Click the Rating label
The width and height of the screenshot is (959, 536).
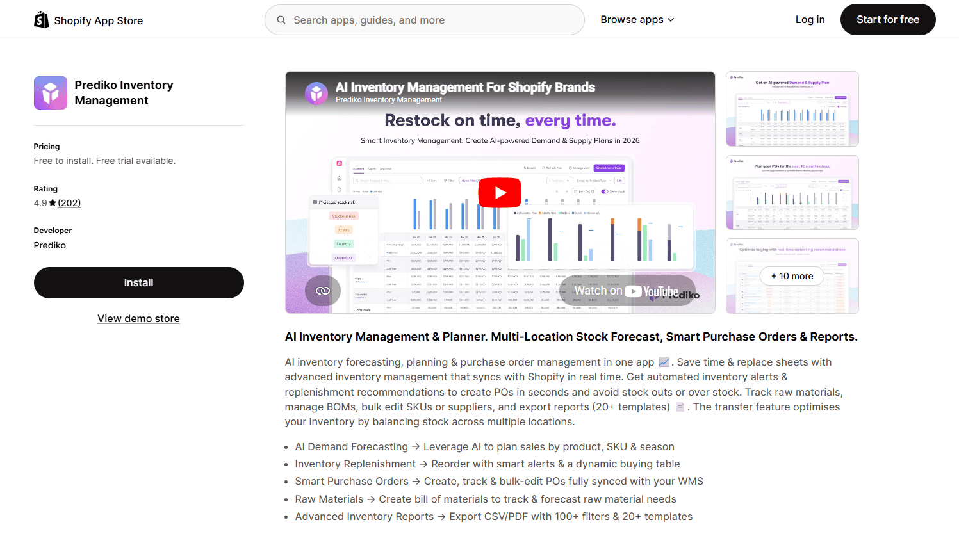pyautogui.click(x=45, y=189)
